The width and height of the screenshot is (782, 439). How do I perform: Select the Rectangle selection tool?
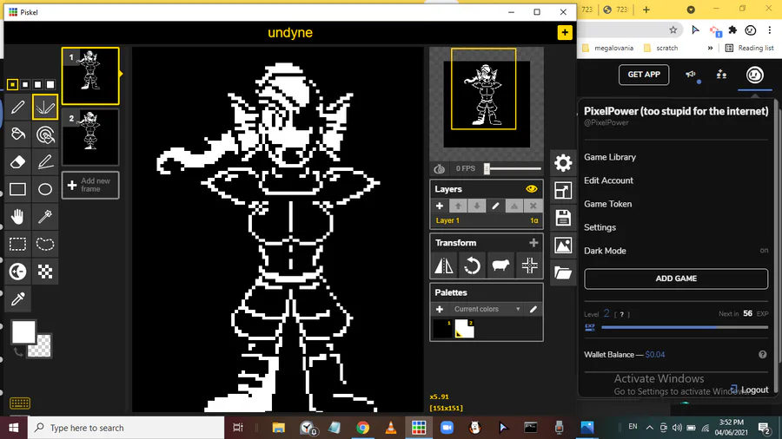point(18,244)
